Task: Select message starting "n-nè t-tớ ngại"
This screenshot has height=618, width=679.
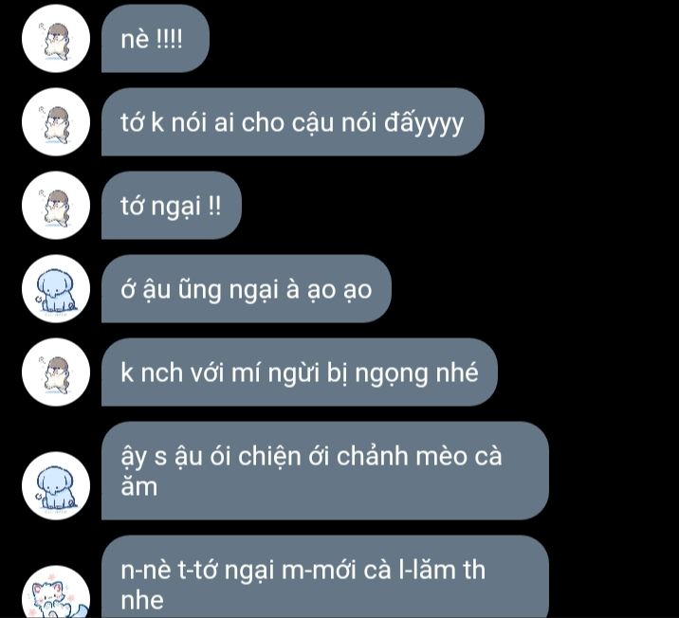Action: pyautogui.click(x=325, y=577)
